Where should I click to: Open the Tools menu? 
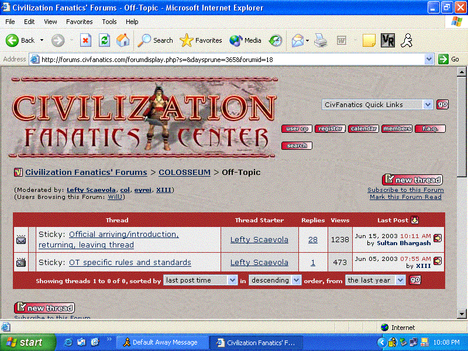coord(109,22)
